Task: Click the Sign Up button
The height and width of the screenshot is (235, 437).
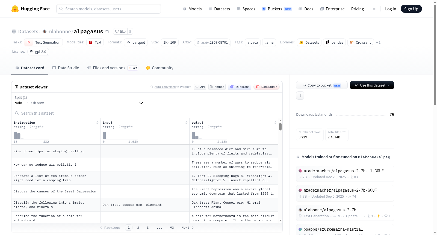Action: [411, 9]
